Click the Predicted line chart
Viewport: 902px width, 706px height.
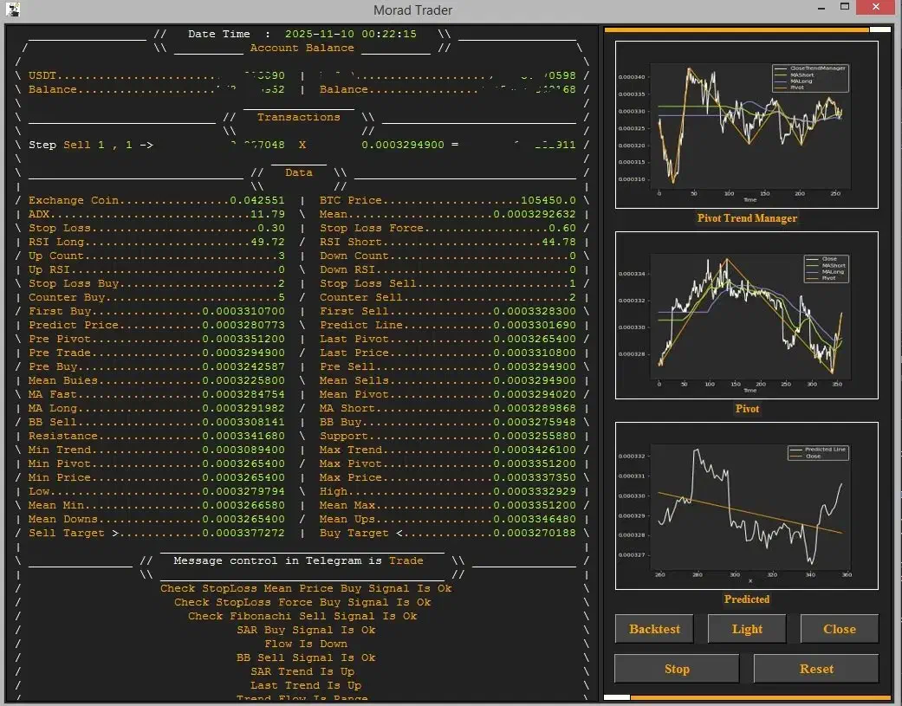point(747,506)
